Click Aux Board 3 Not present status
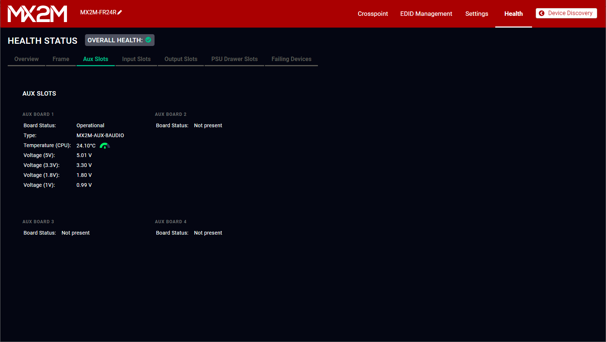Viewport: 606px width, 342px height. coord(75,233)
